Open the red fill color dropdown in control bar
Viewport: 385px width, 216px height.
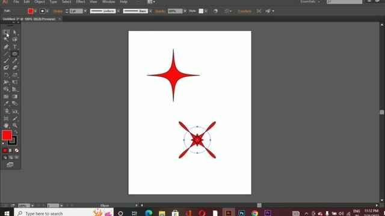point(35,11)
